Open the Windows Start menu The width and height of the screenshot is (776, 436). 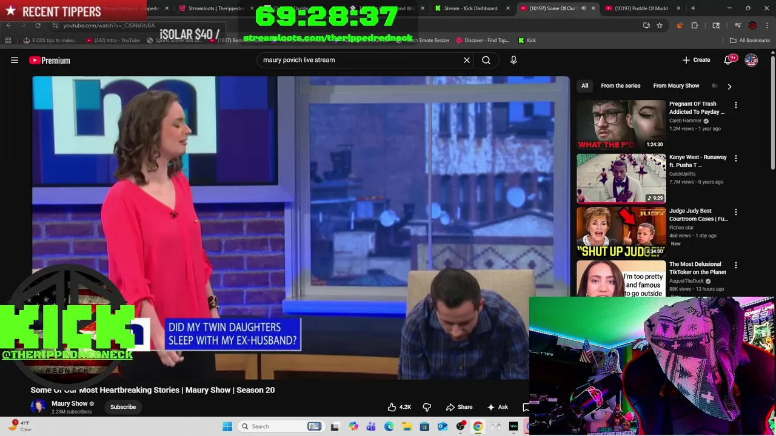[x=227, y=426]
